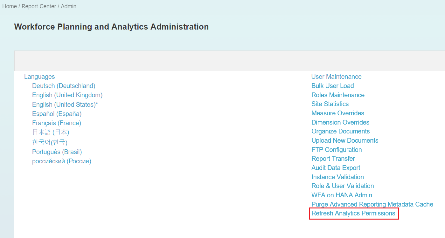The image size is (445, 238).
Task: View Site Statistics
Action: click(330, 104)
